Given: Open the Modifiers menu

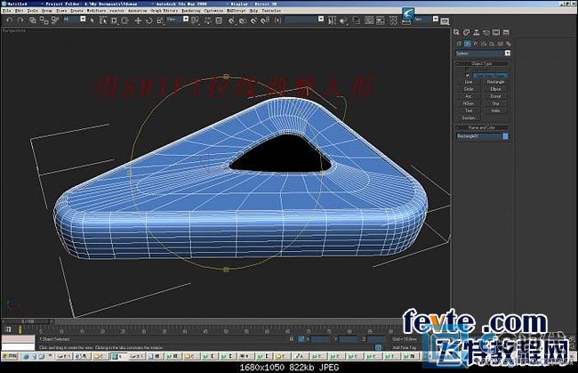Looking at the screenshot, I should pyautogui.click(x=96, y=11).
